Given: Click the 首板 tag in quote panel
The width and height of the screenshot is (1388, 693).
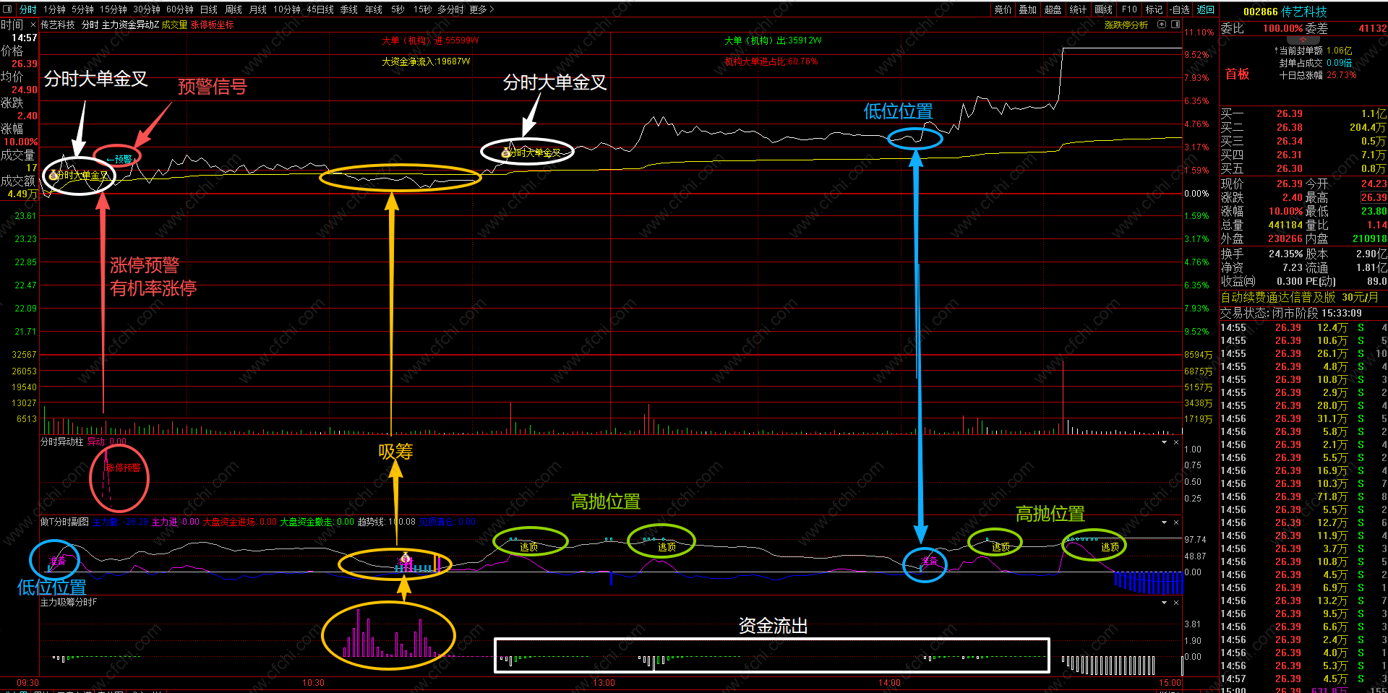Looking at the screenshot, I should click(x=1237, y=74).
